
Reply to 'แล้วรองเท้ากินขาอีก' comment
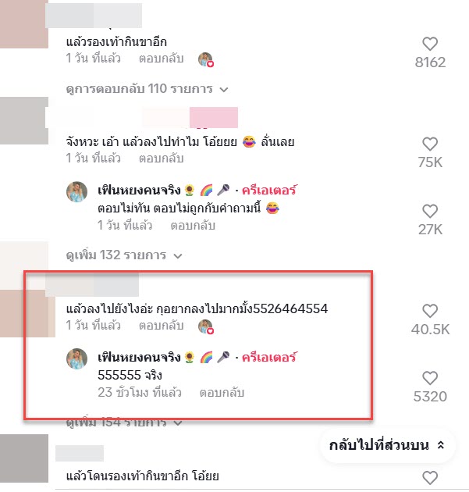[x=161, y=59]
